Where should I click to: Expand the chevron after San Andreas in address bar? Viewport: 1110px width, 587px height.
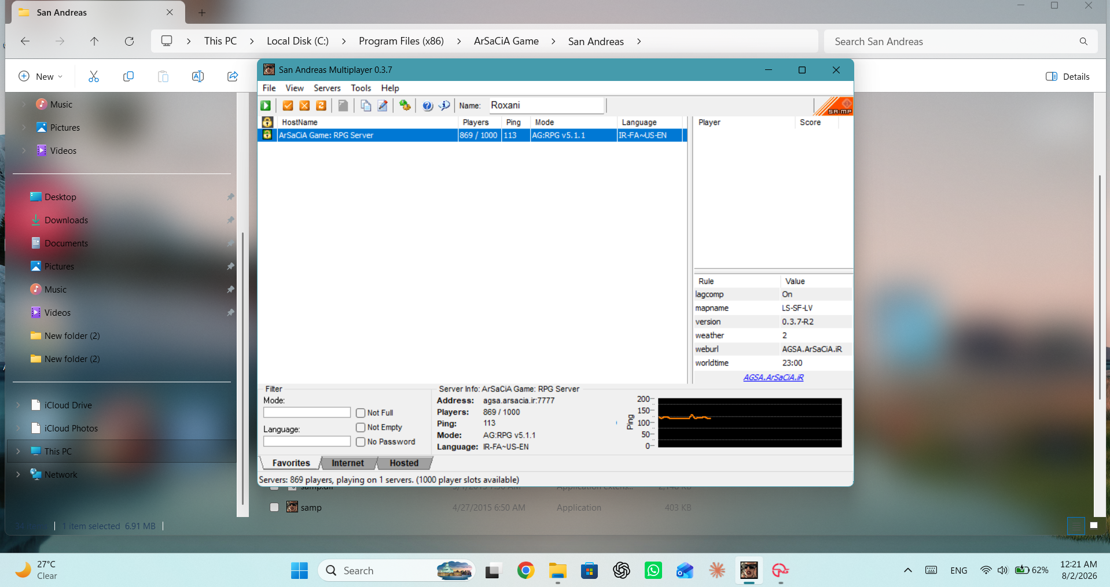click(639, 41)
